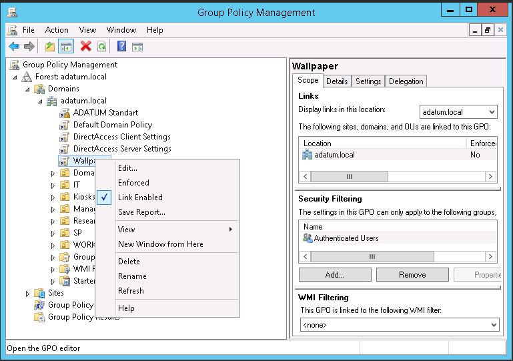Open the View submenu arrow
The height and width of the screenshot is (361, 513).
(x=231, y=229)
